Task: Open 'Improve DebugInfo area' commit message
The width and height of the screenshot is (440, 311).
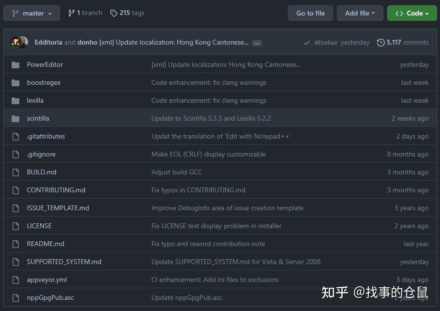Action: (228, 208)
